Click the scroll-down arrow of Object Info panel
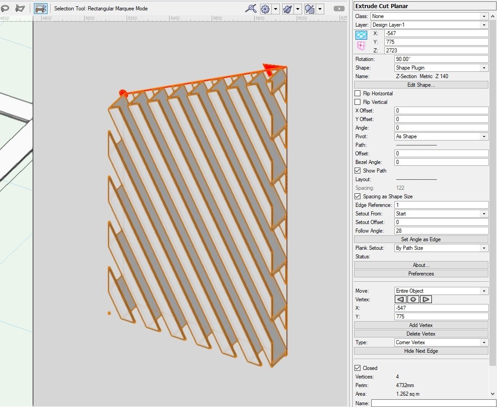 point(493,393)
